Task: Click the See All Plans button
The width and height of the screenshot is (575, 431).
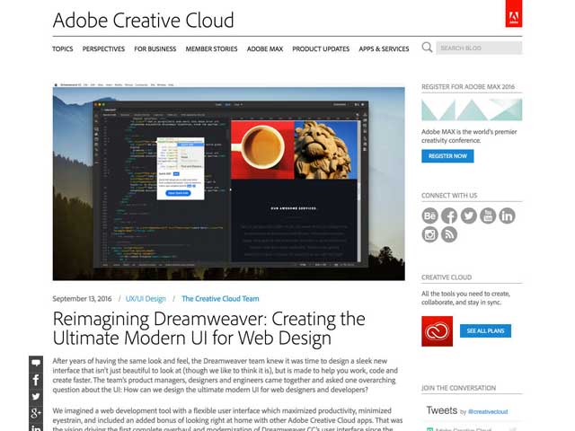Action: [485, 331]
